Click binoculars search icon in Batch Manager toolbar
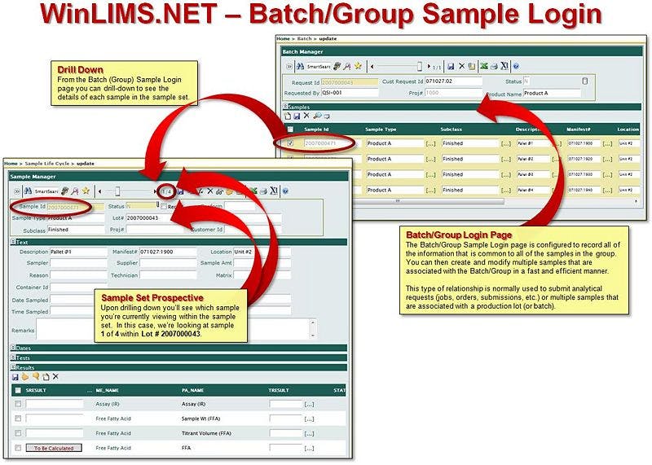Viewport: 652px width, 465px height. pyautogui.click(x=300, y=66)
